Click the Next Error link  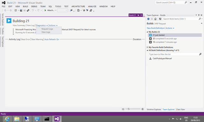25,39
